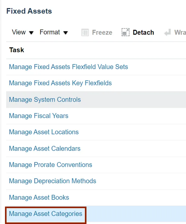Expand the Format dropdown arrow

coord(66,33)
